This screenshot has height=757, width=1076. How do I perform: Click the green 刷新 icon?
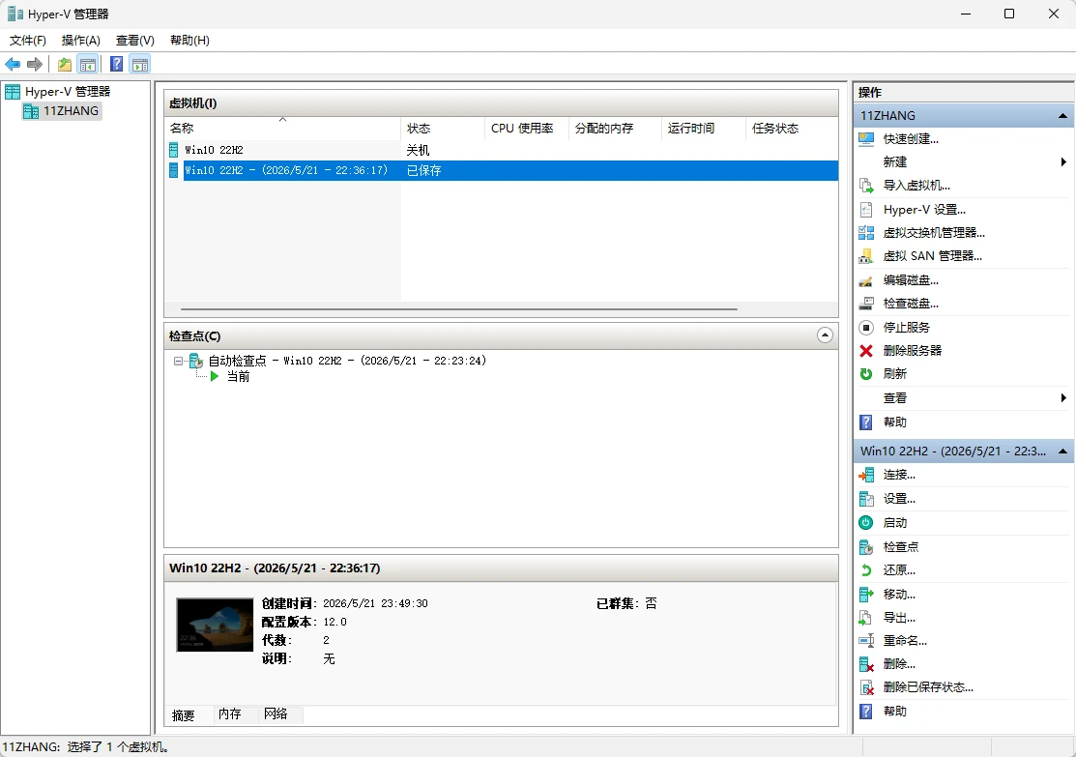[866, 374]
